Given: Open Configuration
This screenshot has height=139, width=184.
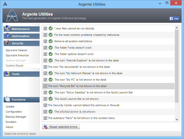Looking at the screenshot, I should (14, 112).
